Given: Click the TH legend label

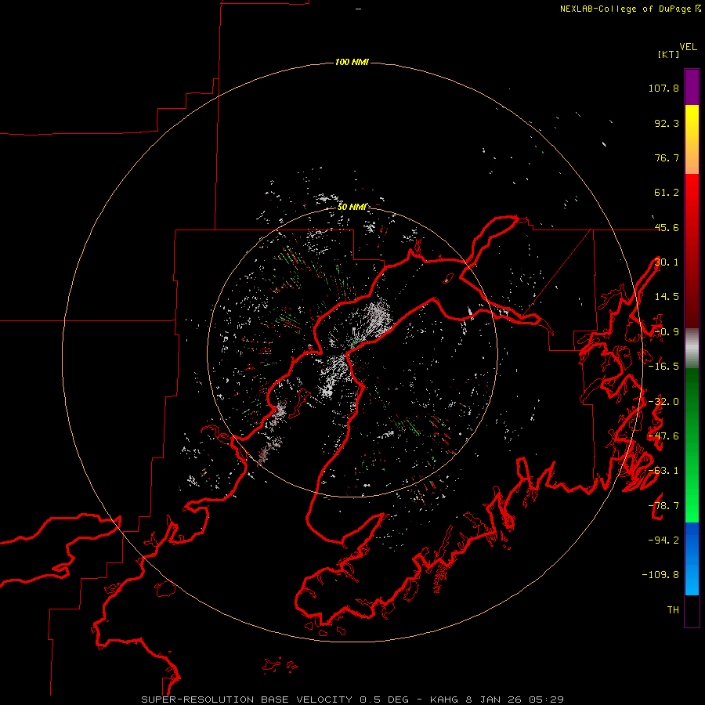Looking at the screenshot, I should pyautogui.click(x=673, y=610).
